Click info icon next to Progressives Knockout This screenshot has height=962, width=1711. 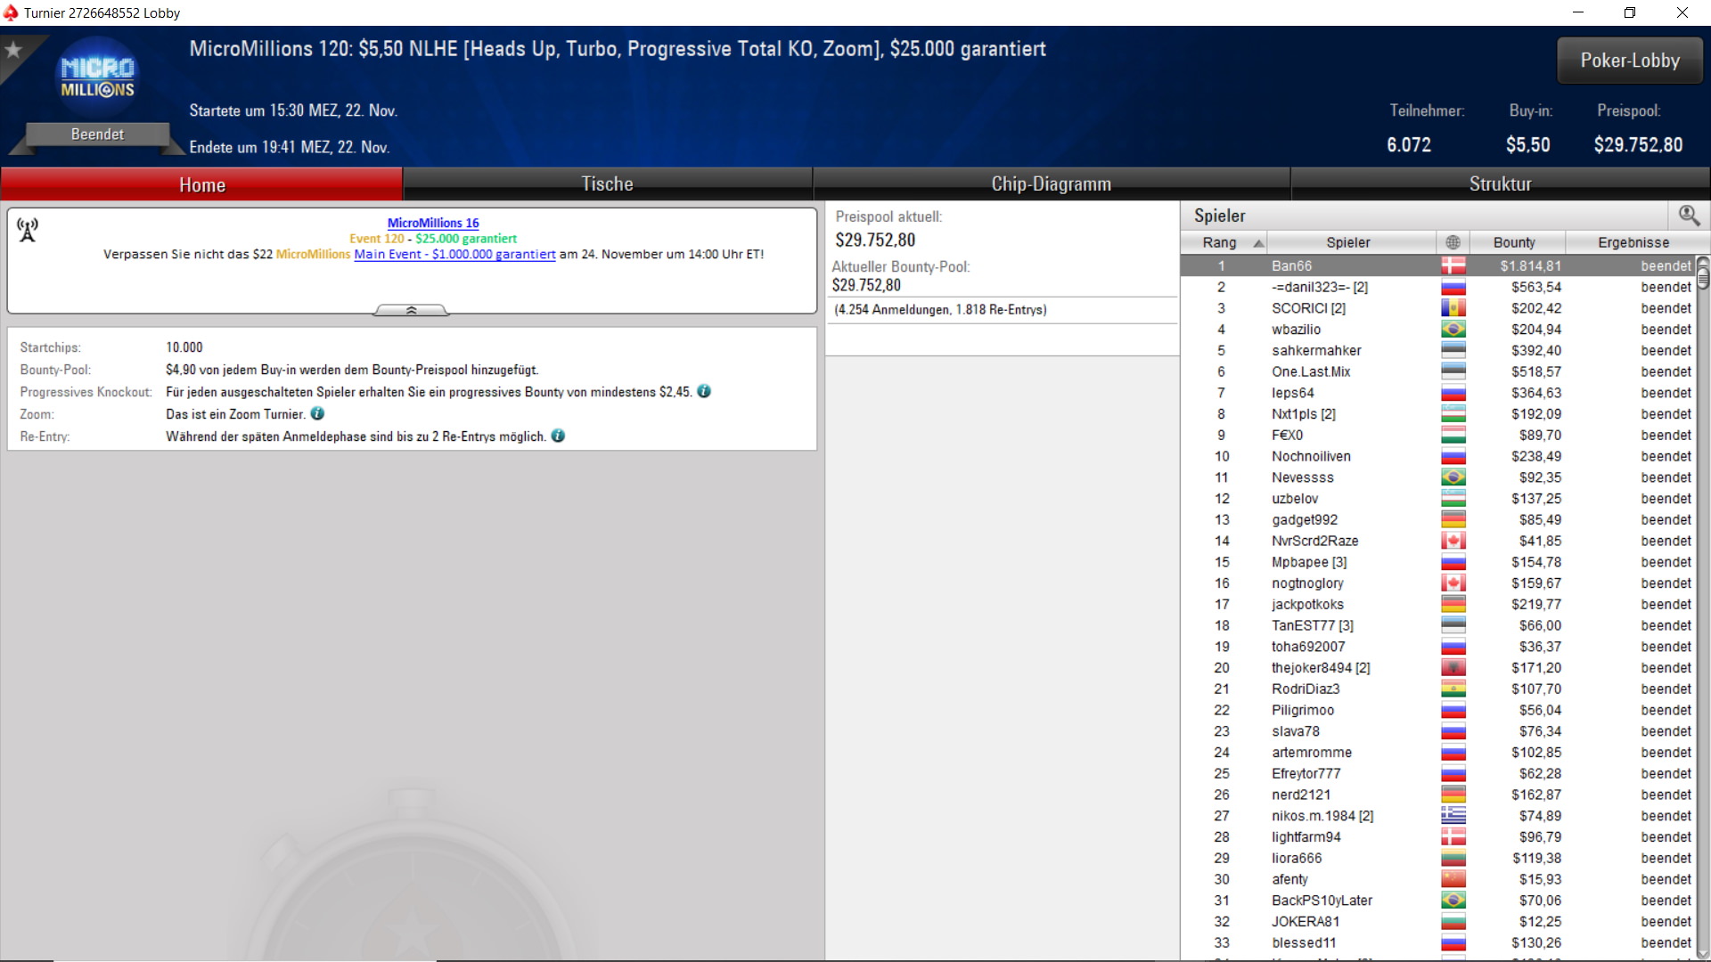(704, 391)
